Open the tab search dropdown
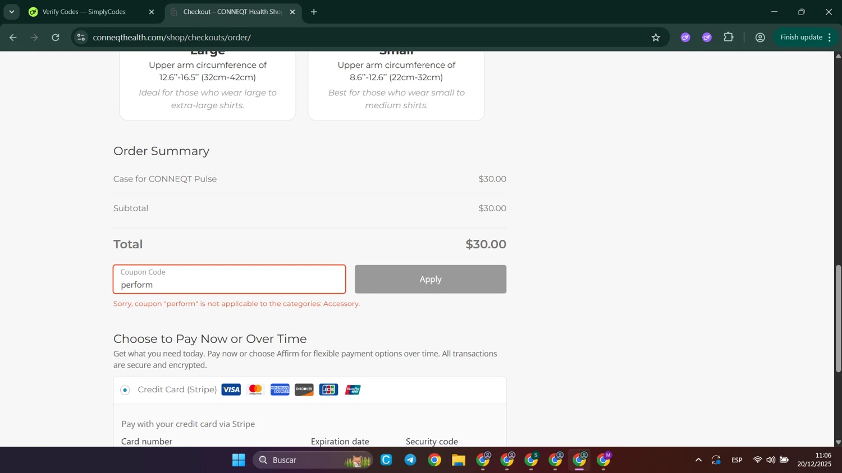Viewport: 842px width, 473px height. coord(11,12)
